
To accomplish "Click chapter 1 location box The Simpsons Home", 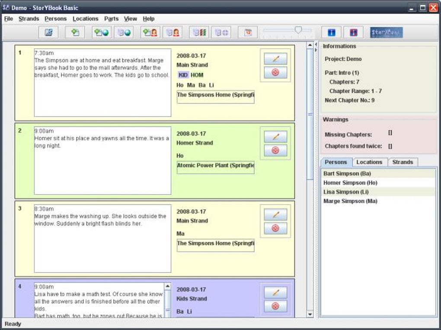I will pos(215,97).
